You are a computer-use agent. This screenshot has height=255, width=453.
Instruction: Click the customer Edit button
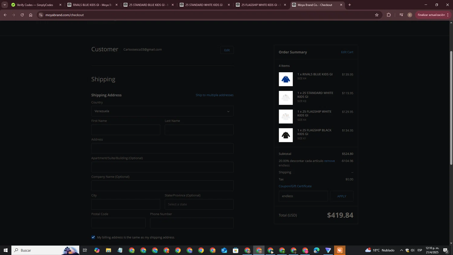[x=227, y=50]
